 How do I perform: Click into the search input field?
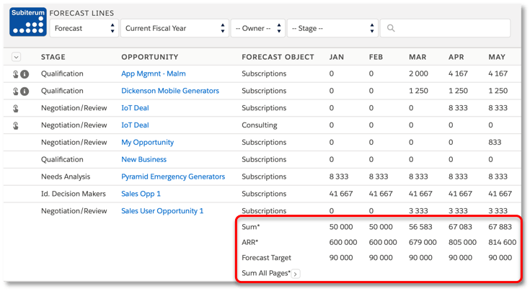[445, 28]
